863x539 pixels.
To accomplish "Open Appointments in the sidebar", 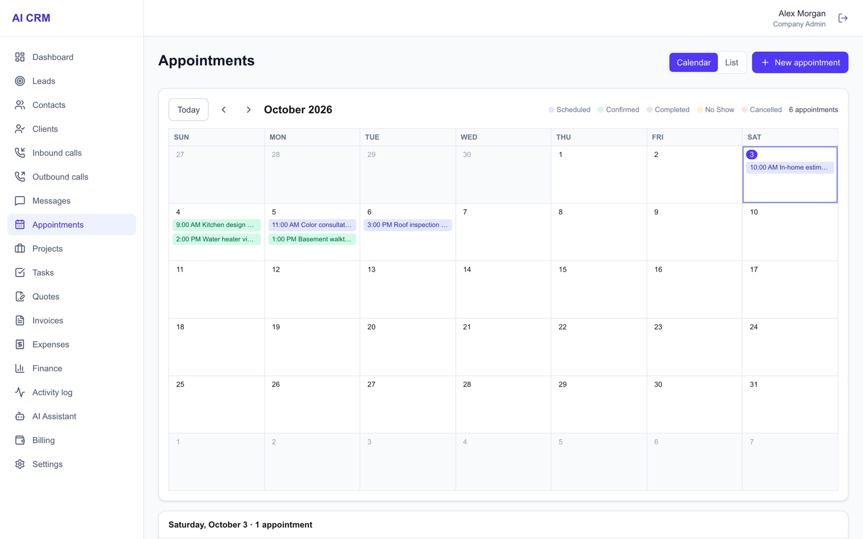I will point(72,225).
